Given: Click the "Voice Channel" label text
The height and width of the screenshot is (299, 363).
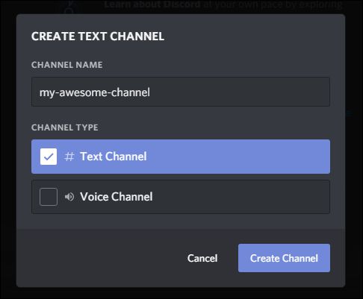Looking at the screenshot, I should [117, 197].
